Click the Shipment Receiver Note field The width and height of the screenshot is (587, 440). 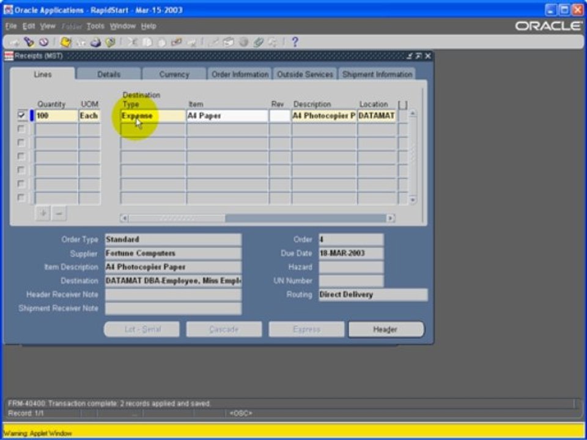pyautogui.click(x=173, y=309)
